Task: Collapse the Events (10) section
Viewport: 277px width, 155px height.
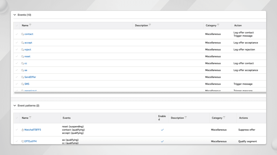Action: pyautogui.click(x=15, y=15)
